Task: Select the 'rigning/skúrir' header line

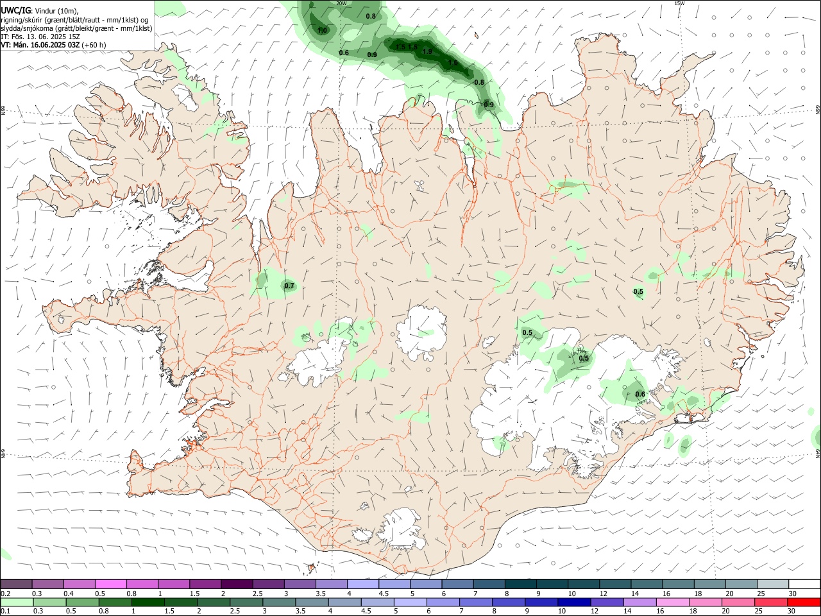Action: click(74, 20)
